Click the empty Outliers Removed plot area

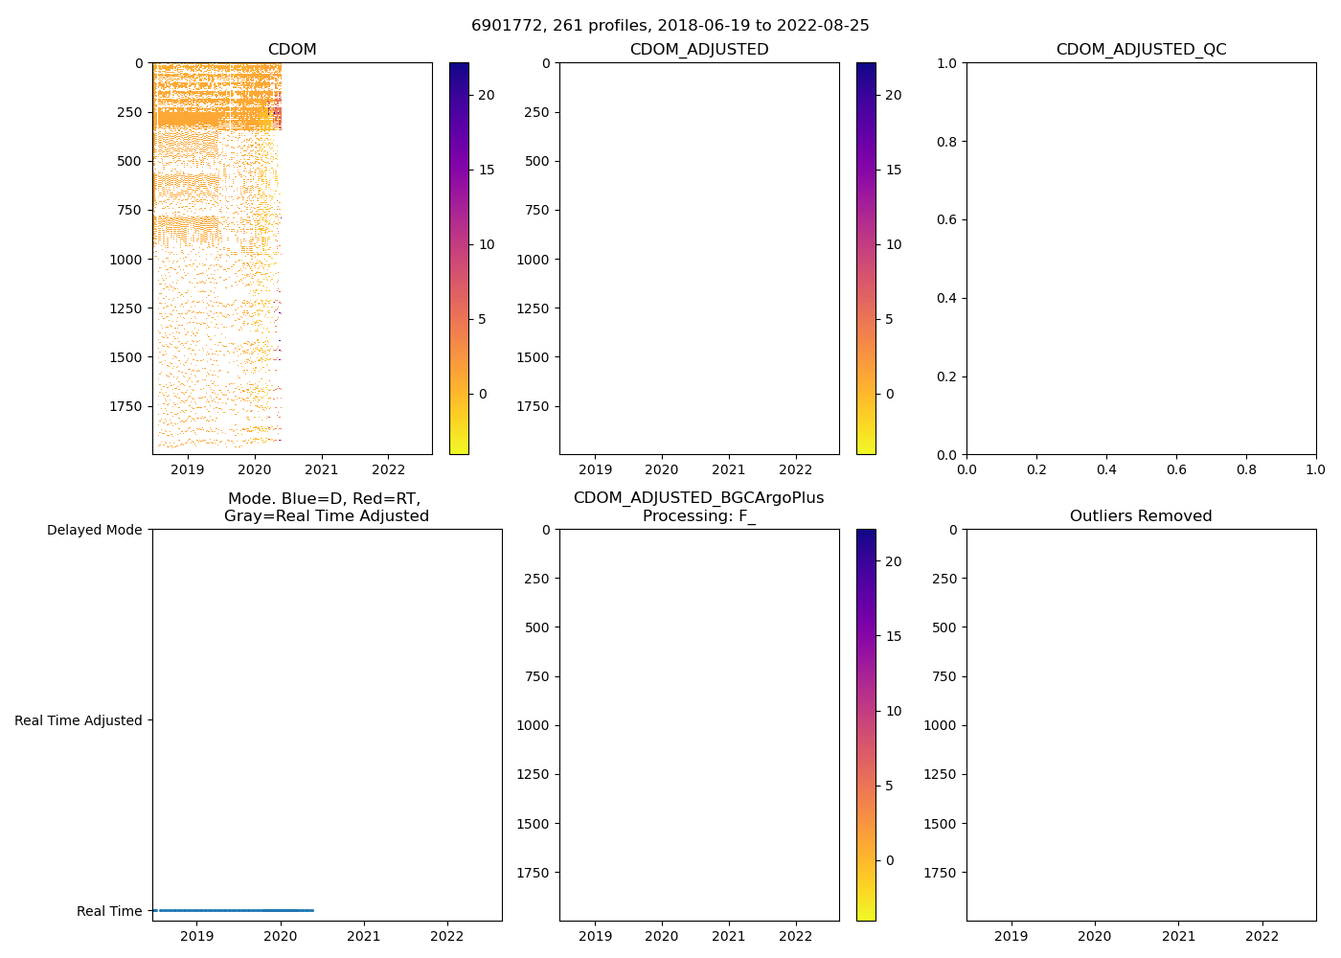click(x=1141, y=725)
